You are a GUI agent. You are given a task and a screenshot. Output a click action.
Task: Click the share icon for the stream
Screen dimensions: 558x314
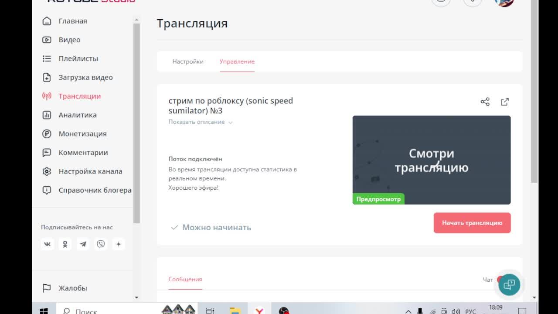point(485,102)
